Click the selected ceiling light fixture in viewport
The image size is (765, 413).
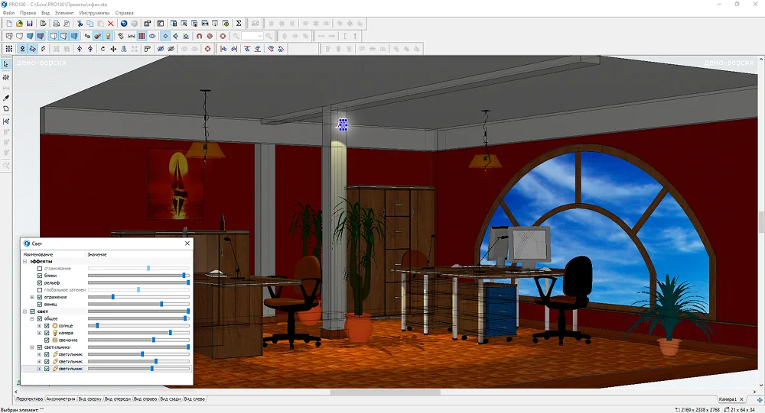tap(343, 124)
